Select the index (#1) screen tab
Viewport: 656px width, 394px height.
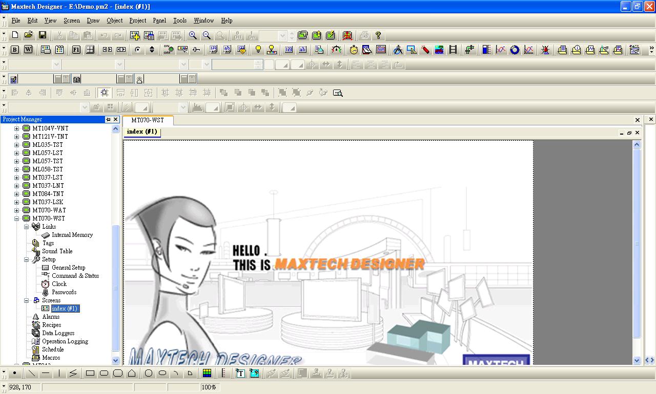(x=142, y=132)
